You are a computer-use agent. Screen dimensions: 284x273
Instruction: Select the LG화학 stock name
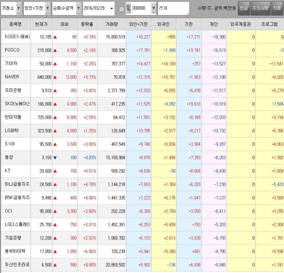pyautogui.click(x=11, y=131)
